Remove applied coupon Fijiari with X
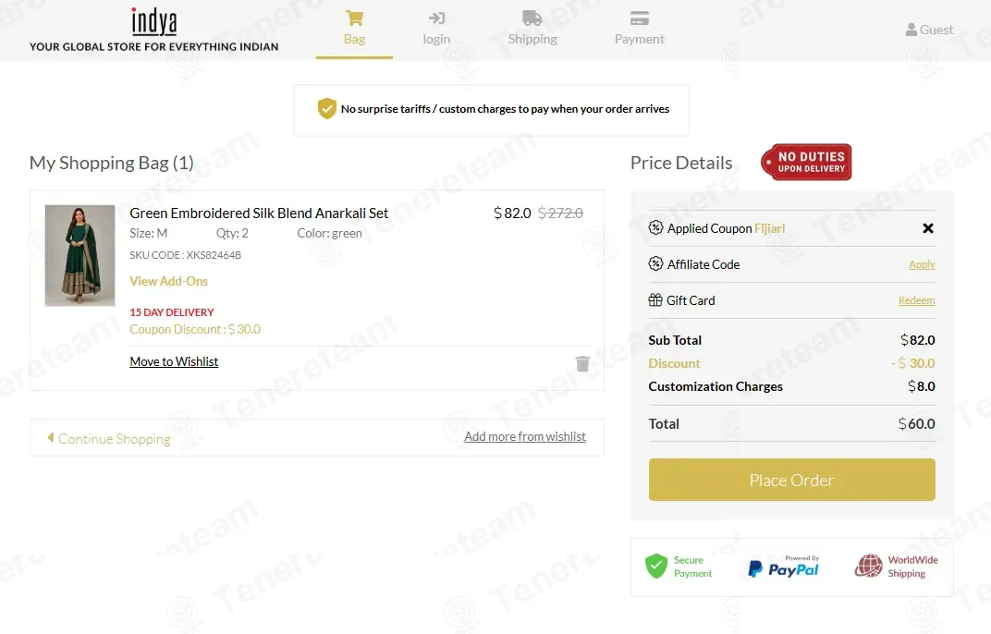The height and width of the screenshot is (634, 991). pos(928,228)
